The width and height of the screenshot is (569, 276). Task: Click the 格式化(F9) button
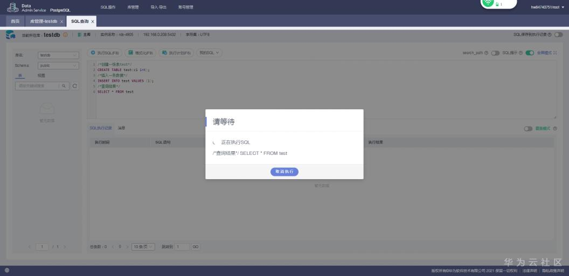click(140, 53)
